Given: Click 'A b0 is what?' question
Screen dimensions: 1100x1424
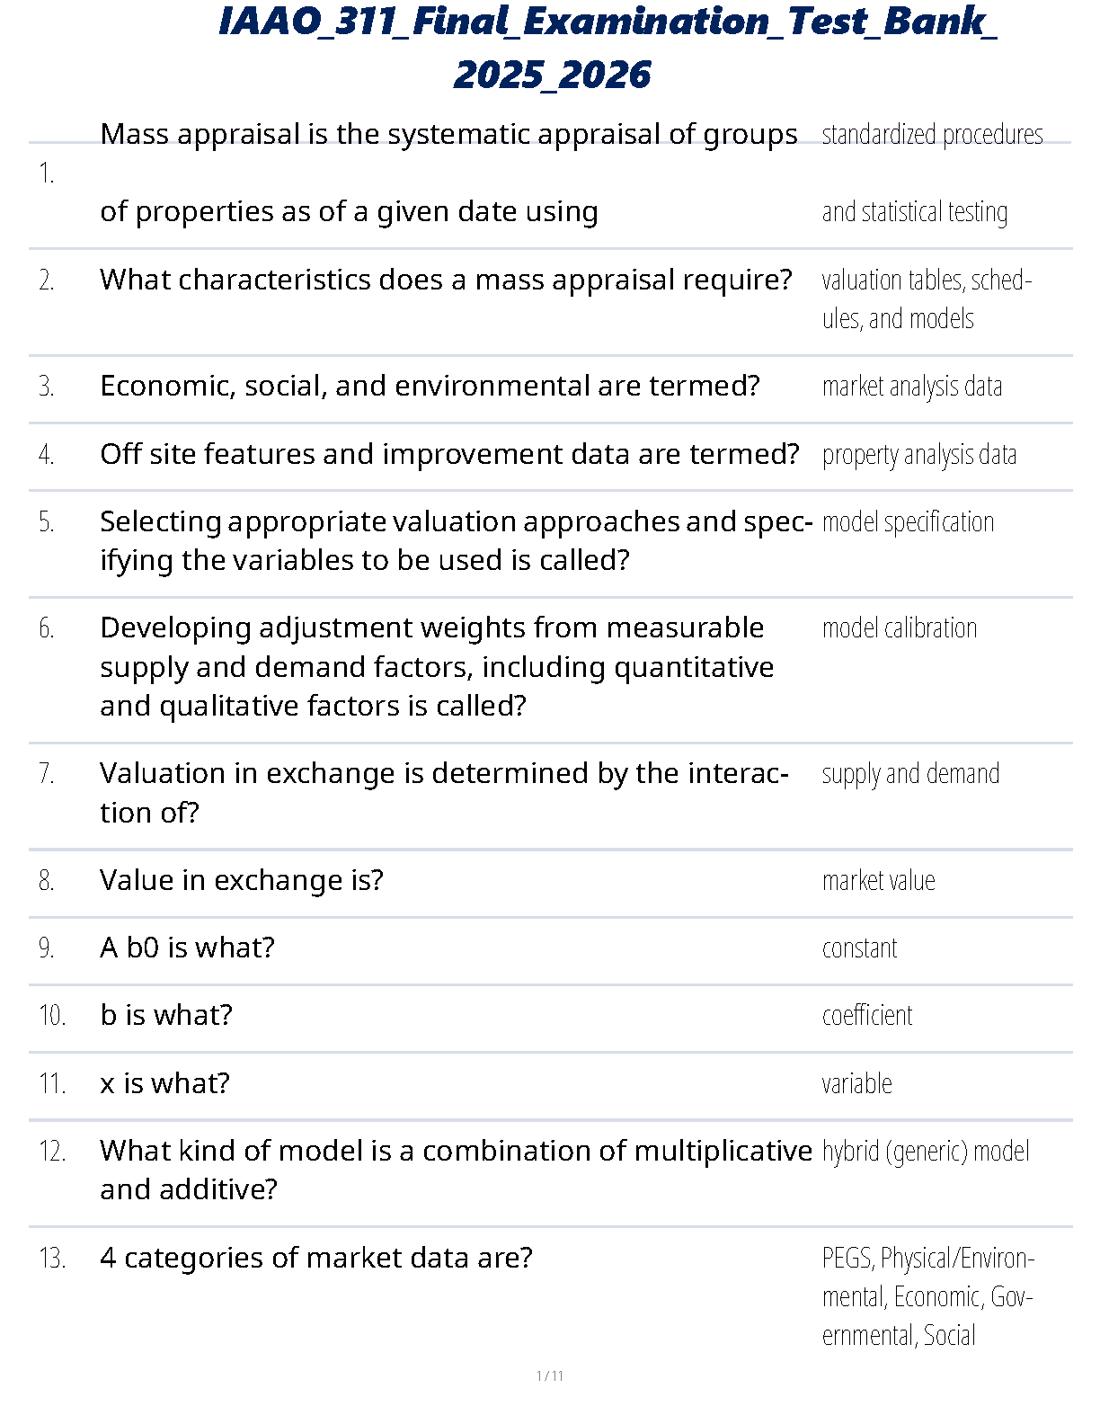Looking at the screenshot, I should pyautogui.click(x=187, y=948).
